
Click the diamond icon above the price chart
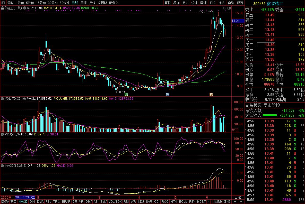(224, 8)
